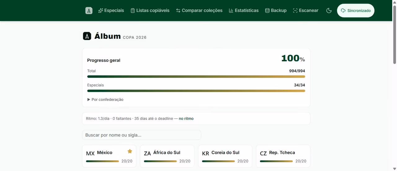
Task: Click the Especiais progress bar
Action: point(196,91)
